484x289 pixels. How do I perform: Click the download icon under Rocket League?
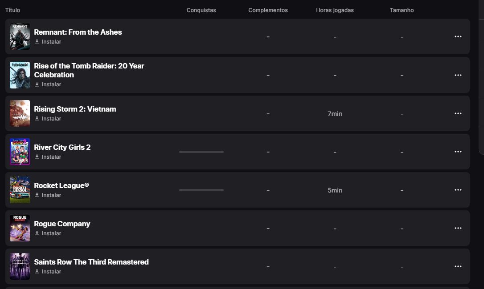pyautogui.click(x=37, y=195)
